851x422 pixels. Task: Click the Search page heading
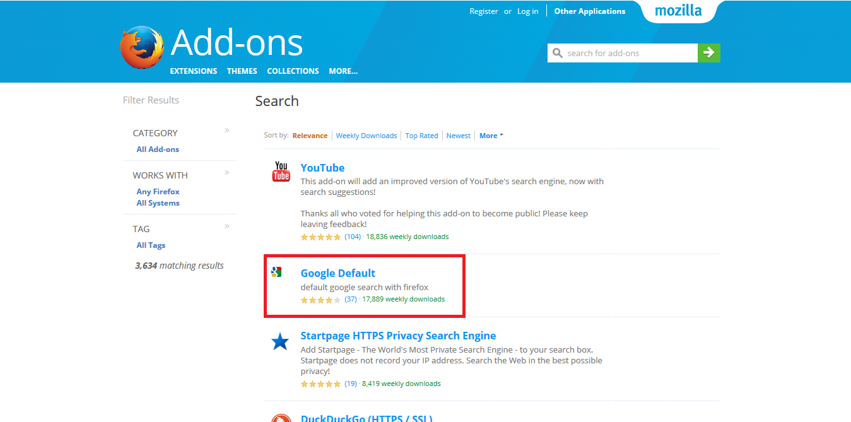277,101
